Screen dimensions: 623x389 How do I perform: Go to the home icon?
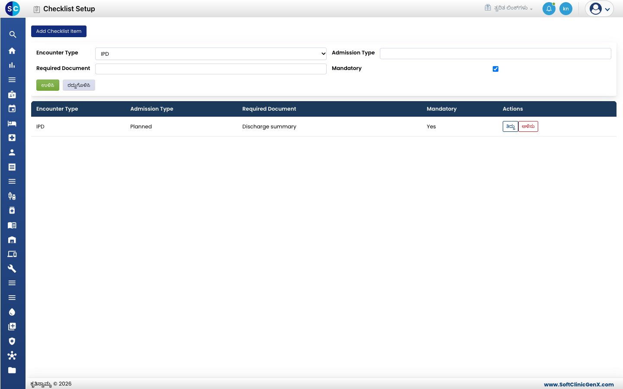(12, 51)
